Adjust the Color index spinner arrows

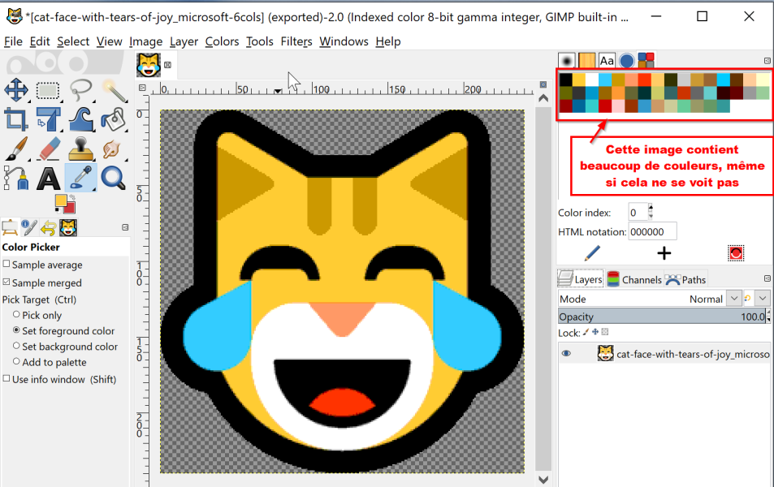[651, 212]
